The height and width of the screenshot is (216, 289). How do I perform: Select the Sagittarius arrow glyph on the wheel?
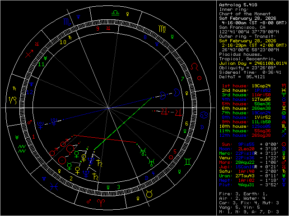[29, 54]
